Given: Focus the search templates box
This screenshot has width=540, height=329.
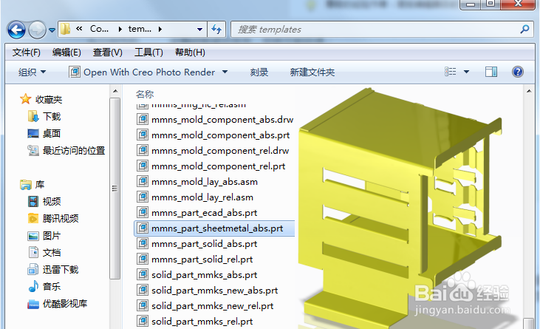Looking at the screenshot, I should [x=382, y=30].
